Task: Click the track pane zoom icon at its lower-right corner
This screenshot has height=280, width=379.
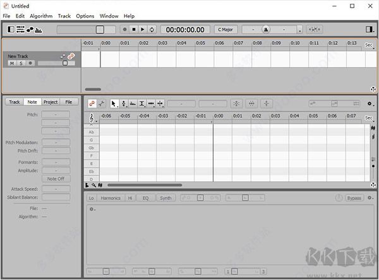Action: click(373, 90)
